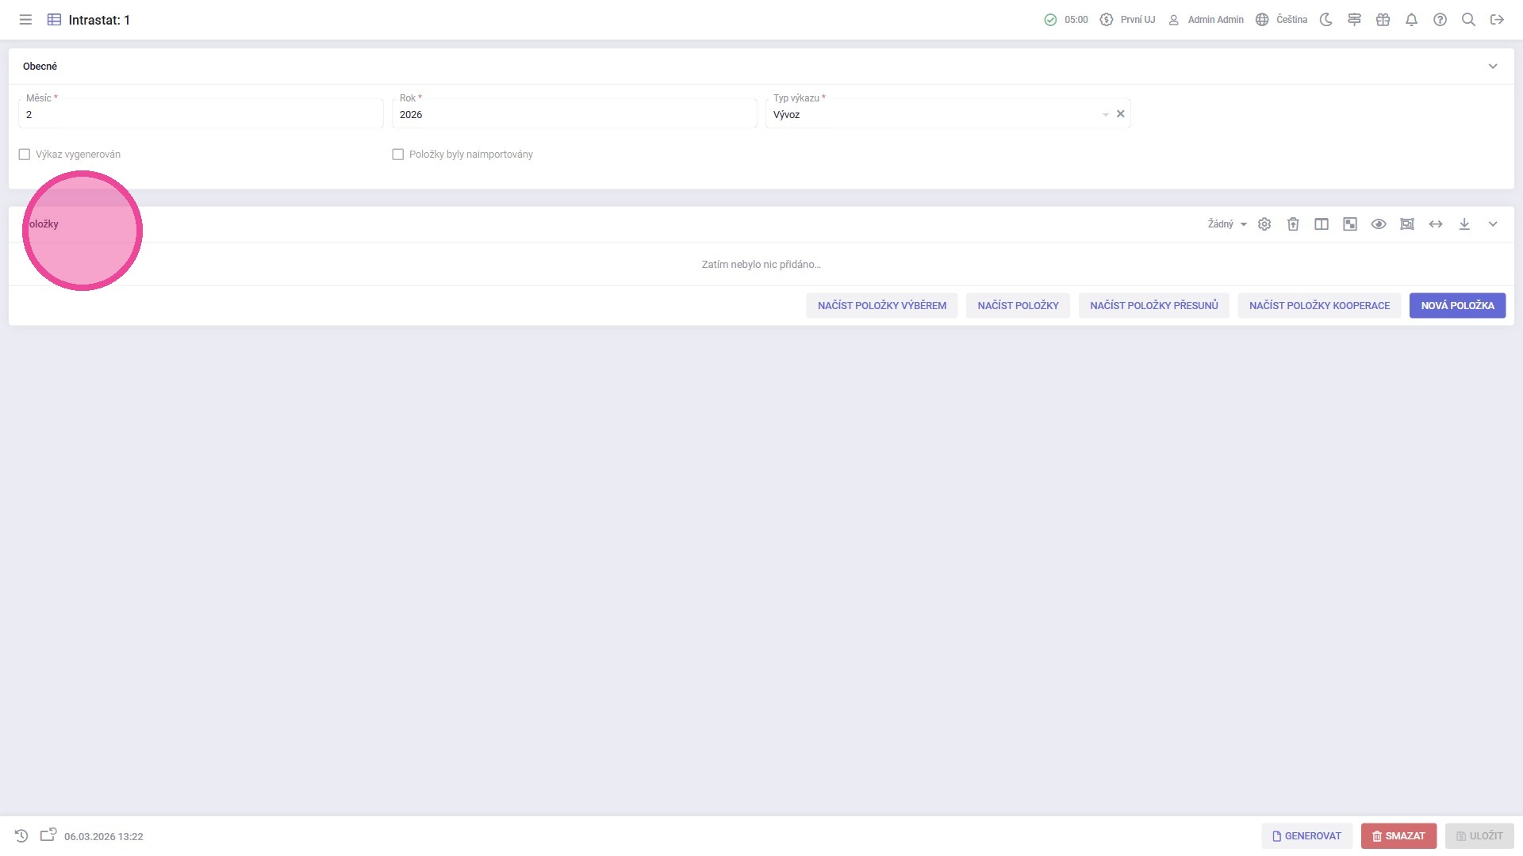Click the gift box icon
1523x856 pixels.
1383,20
